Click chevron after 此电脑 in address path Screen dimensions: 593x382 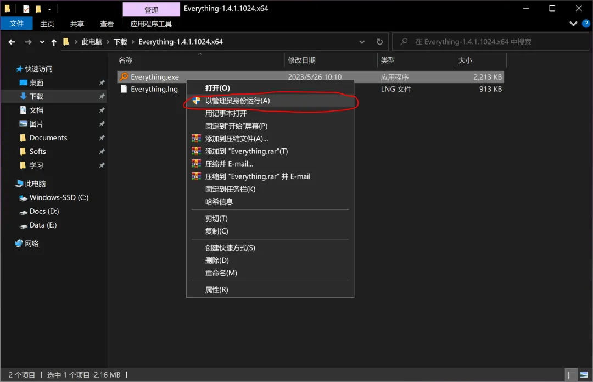pos(108,42)
